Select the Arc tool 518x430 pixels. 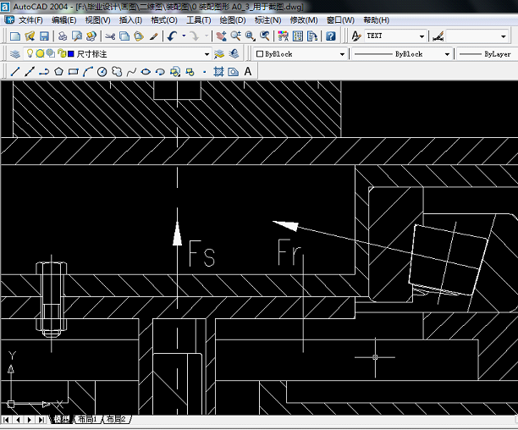pos(87,71)
